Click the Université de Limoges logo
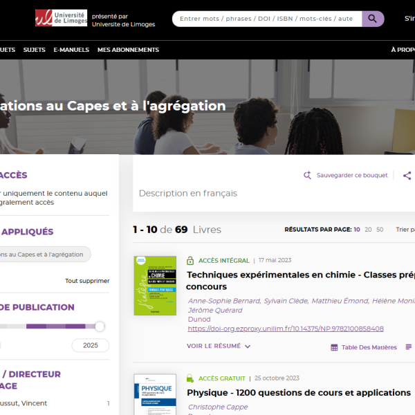 (x=61, y=19)
